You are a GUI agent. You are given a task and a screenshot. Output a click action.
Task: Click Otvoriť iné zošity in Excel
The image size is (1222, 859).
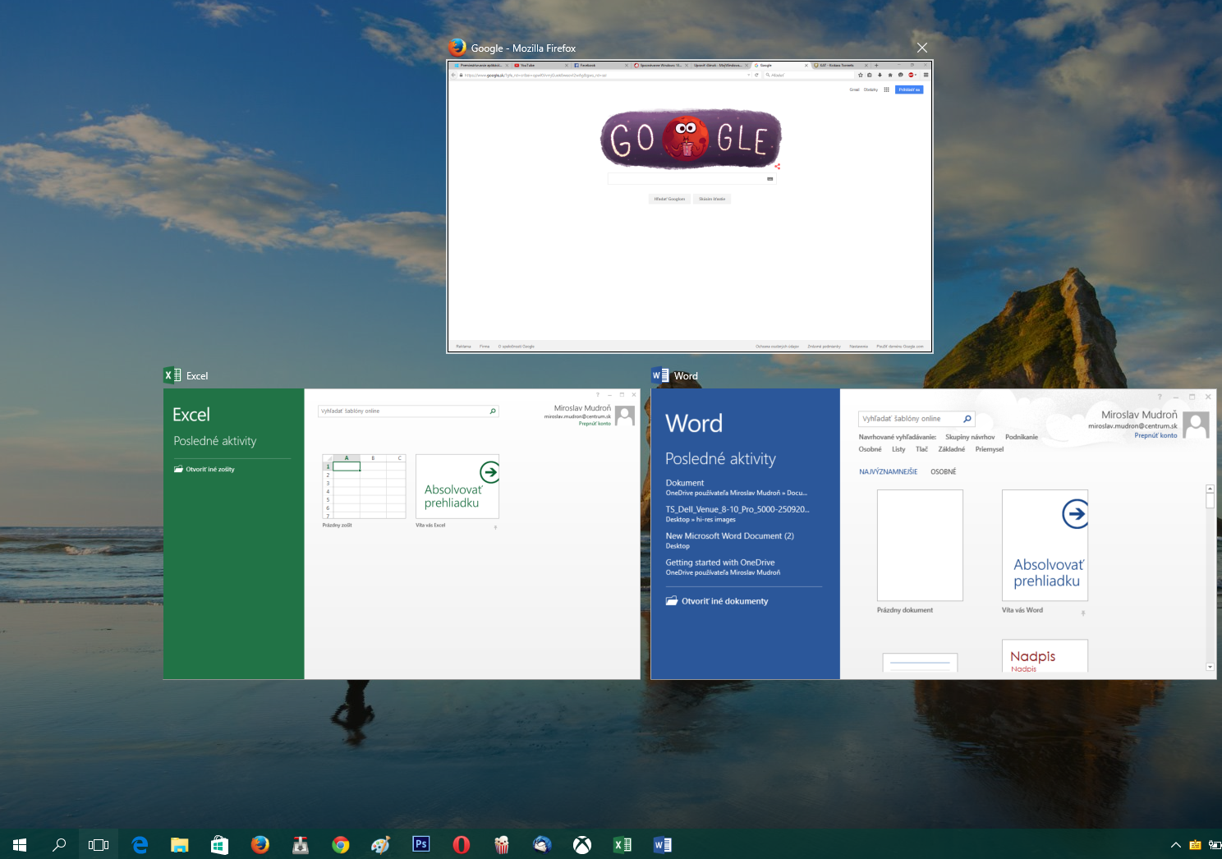click(204, 469)
